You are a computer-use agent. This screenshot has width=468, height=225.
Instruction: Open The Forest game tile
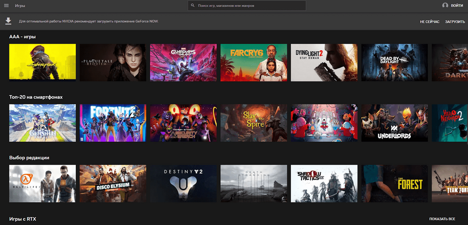click(394, 183)
